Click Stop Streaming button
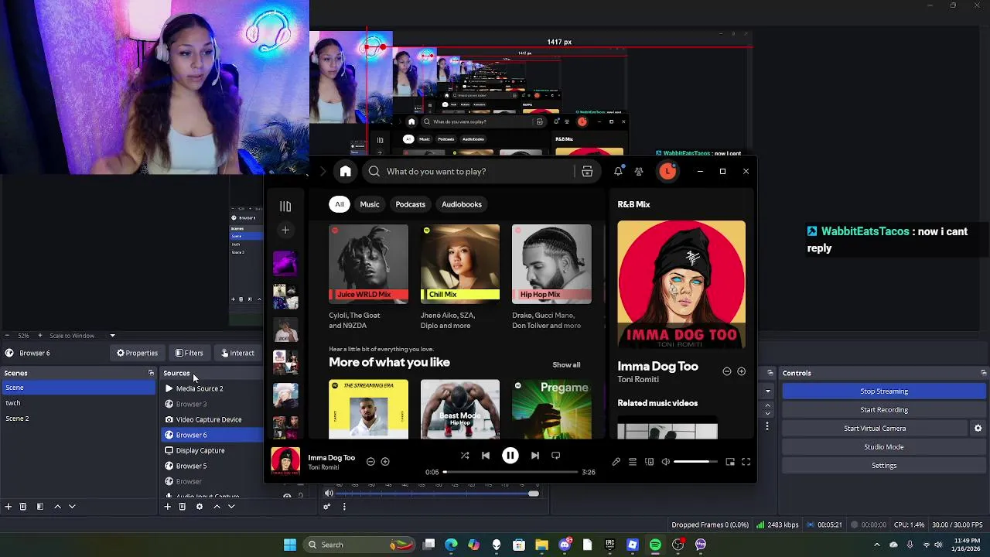Screen dimensions: 990x557 [x=884, y=391]
